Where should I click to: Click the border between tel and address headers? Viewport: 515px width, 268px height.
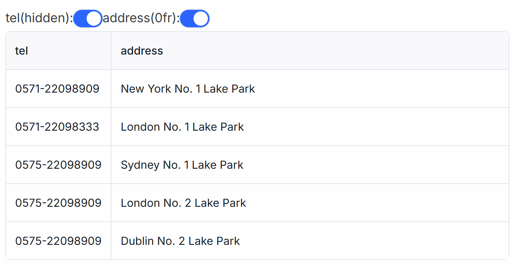[111, 51]
